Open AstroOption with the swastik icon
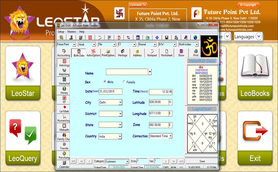Viewport: 278px width, 172px height. click(93, 53)
